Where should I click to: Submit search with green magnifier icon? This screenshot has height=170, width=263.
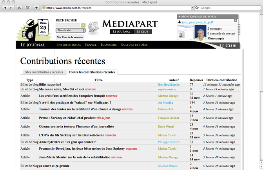[83, 25]
